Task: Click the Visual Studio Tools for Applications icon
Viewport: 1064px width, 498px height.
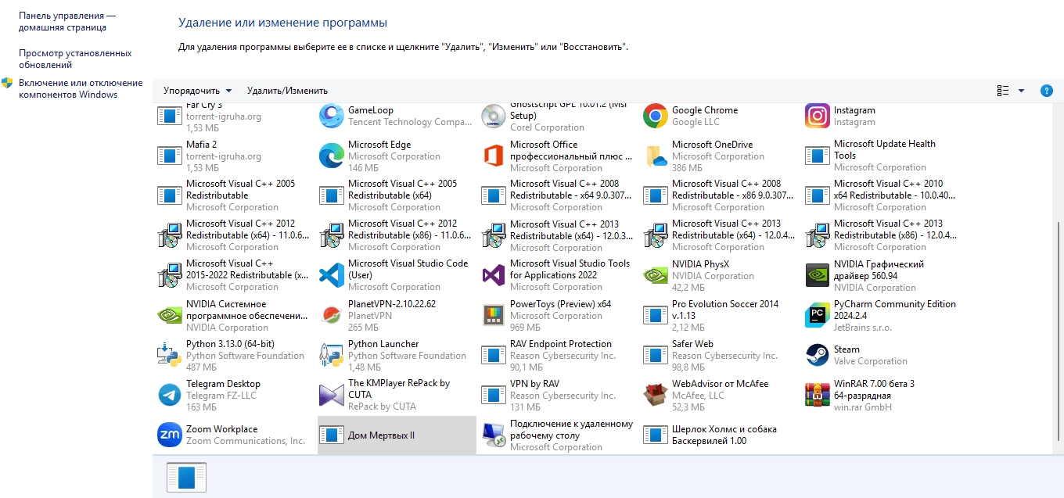Action: [x=494, y=275]
